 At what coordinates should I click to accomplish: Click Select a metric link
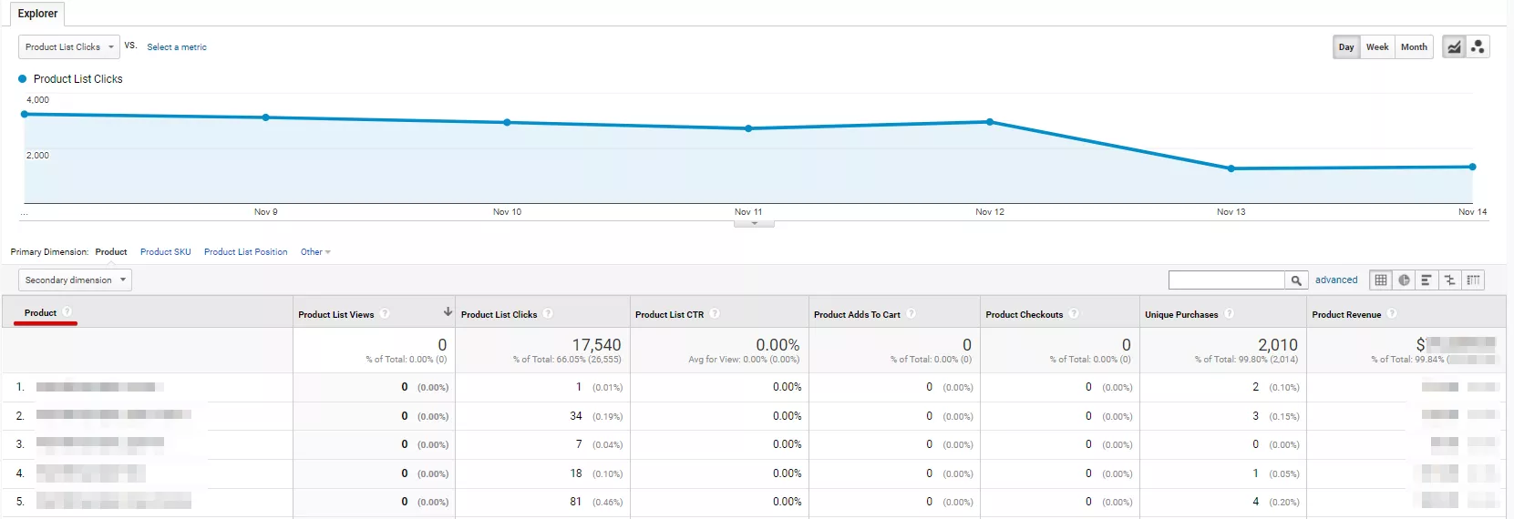click(177, 47)
